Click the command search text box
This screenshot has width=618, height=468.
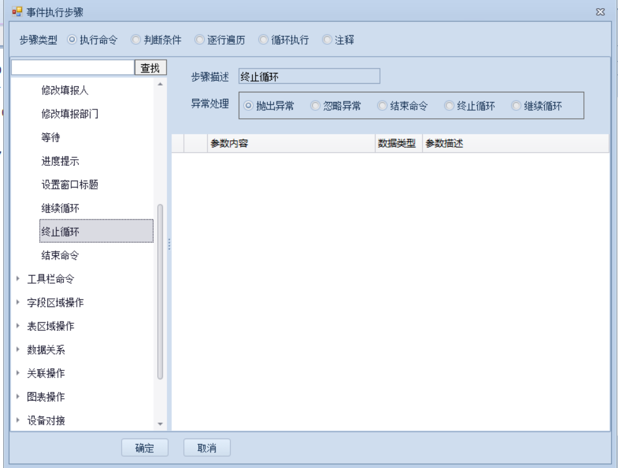click(x=72, y=68)
